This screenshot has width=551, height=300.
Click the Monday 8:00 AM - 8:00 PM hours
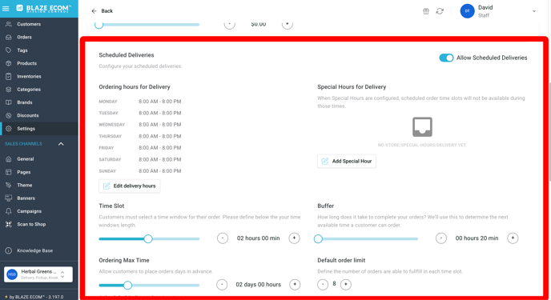coord(160,102)
